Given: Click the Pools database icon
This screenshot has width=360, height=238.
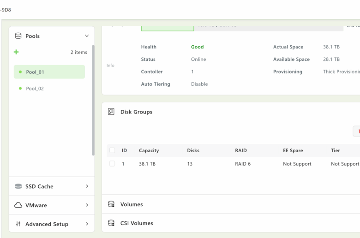Looking at the screenshot, I should pyautogui.click(x=18, y=36).
